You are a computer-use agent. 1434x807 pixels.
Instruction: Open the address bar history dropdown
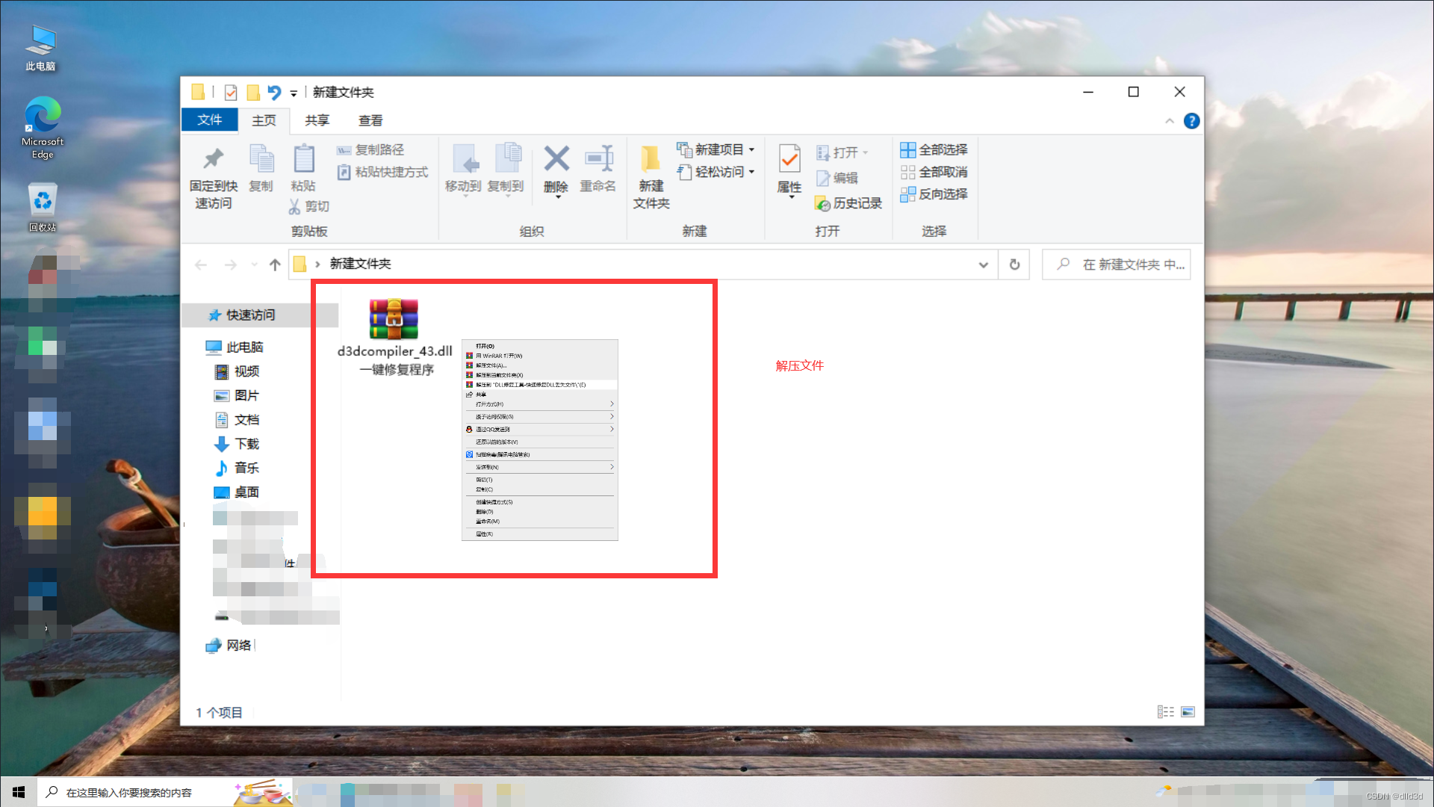pos(983,264)
